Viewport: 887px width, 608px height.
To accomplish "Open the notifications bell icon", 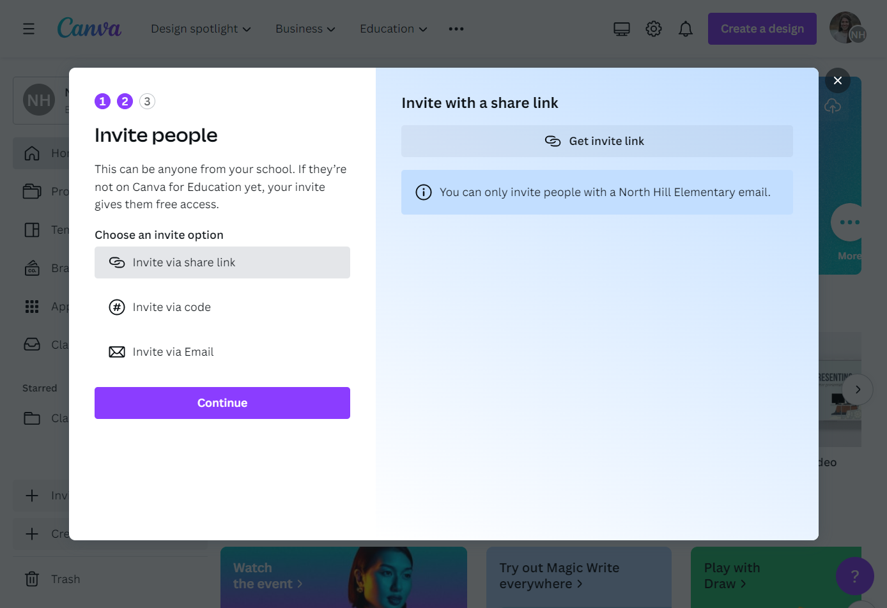I will coord(686,29).
